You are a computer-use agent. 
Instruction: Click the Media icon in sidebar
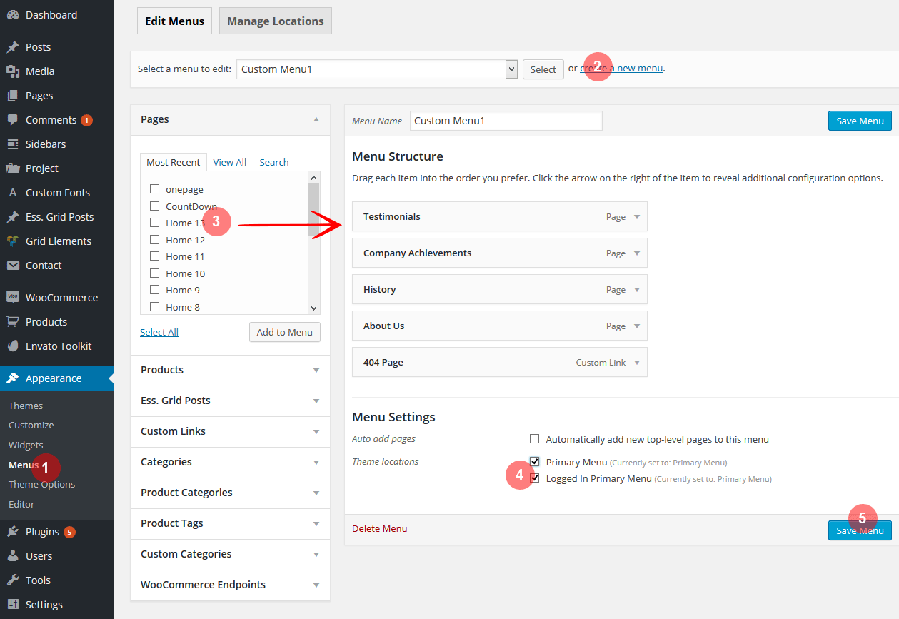[x=13, y=71]
